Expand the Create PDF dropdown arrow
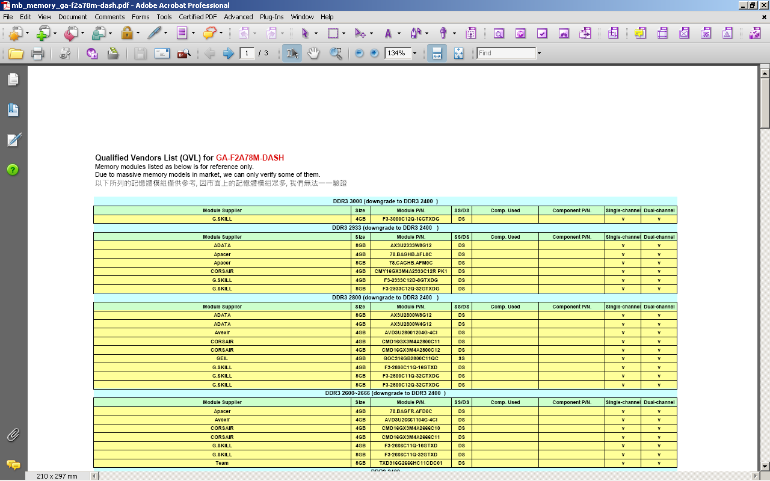Viewport: 770px width, 481px height. coord(28,34)
